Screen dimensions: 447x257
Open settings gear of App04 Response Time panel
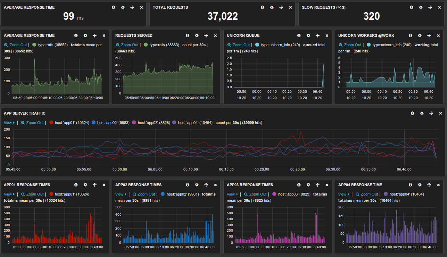click(x=420, y=185)
